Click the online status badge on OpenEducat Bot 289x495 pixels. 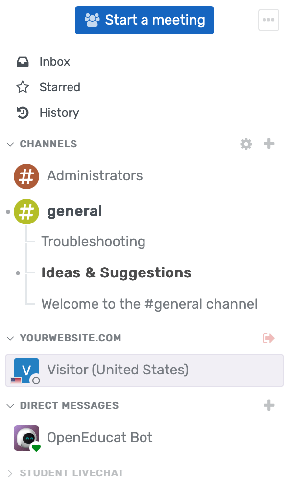(x=36, y=446)
